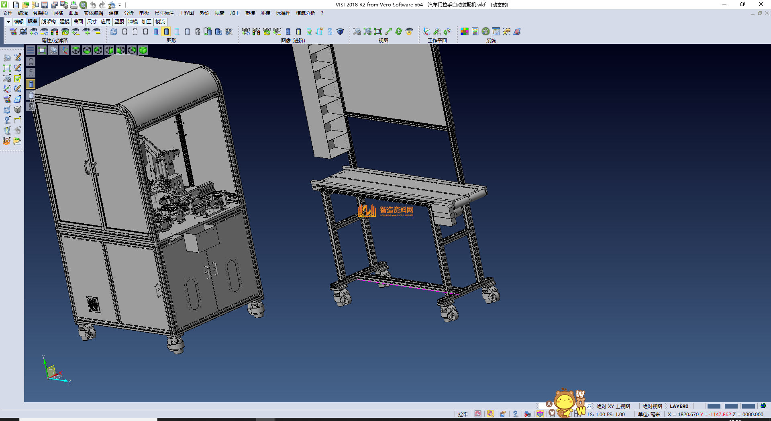Image resolution: width=771 pixels, height=421 pixels.
Task: Click the refresh graphics icon
Action: [114, 31]
